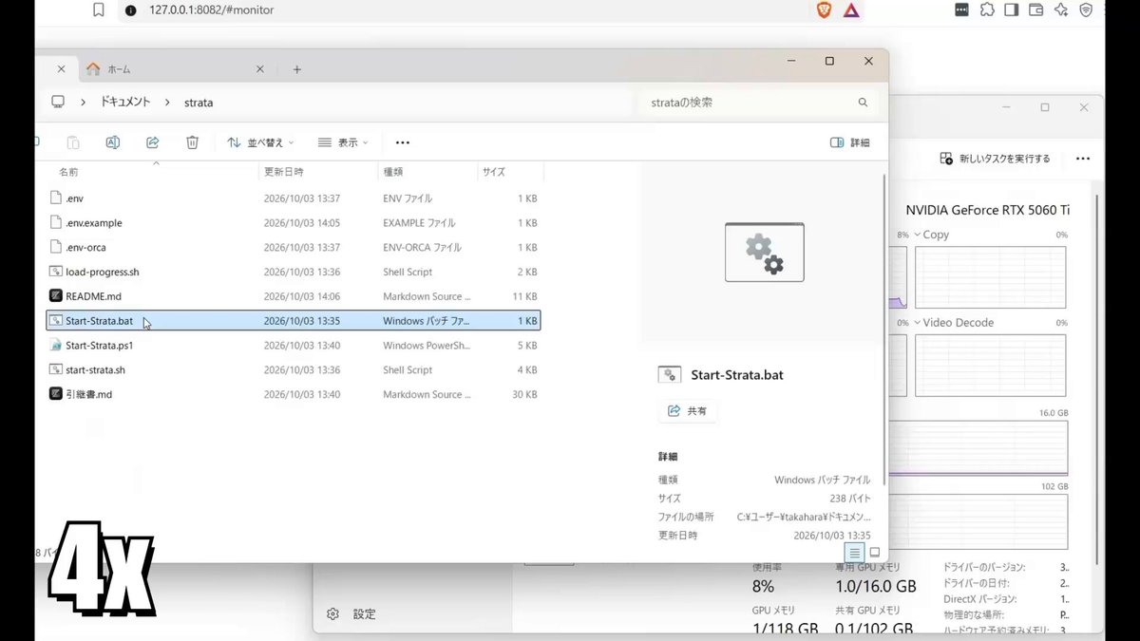Click the Brave VPN shield icon

click(x=1086, y=9)
